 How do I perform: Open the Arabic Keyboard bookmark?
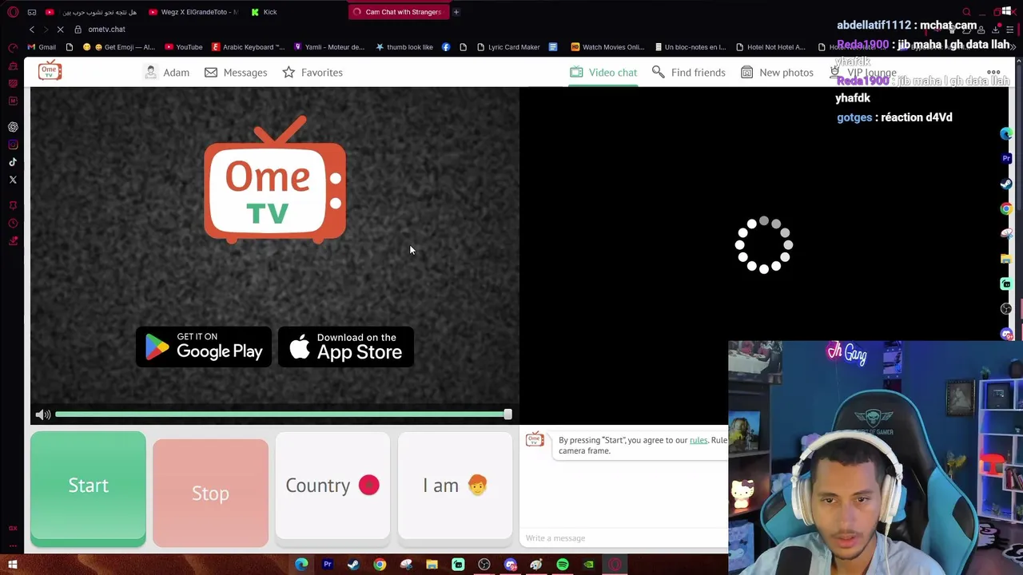[248, 47]
